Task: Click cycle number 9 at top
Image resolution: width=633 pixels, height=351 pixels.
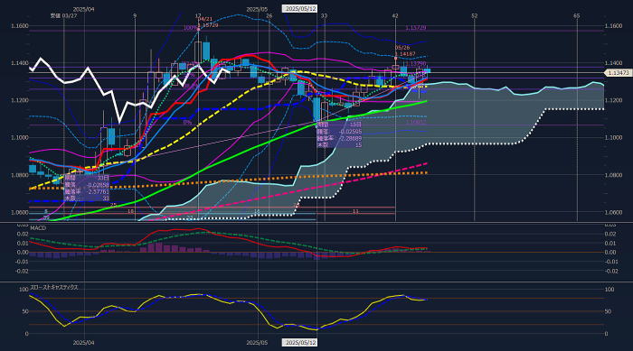Action: point(135,15)
